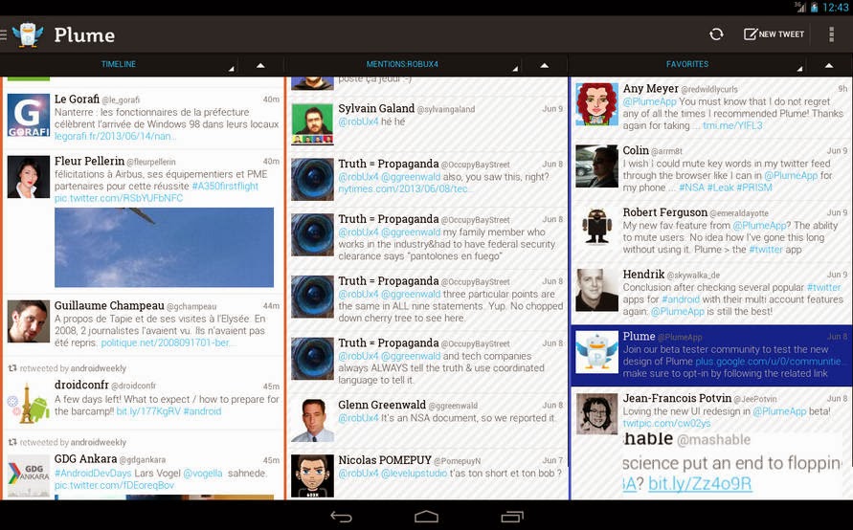This screenshot has width=853, height=530.
Task: Tap the battery icon in status bar
Action: (x=815, y=7)
